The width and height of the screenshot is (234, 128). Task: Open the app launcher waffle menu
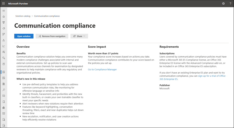click(x=3, y=3)
